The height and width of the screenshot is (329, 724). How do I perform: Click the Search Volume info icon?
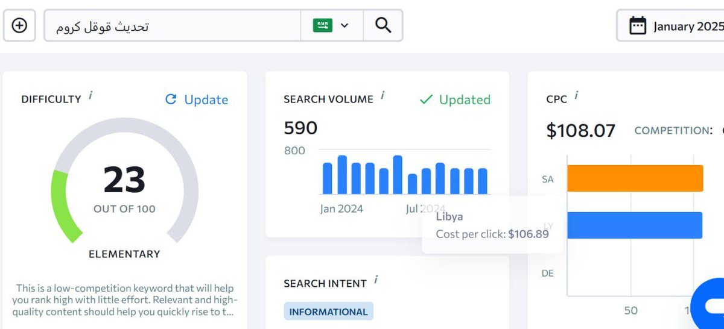383,95
